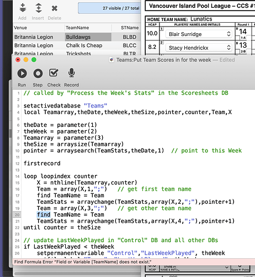Click the Step icon in procedure toolbar
The height and width of the screenshot is (277, 255).
[38, 74]
